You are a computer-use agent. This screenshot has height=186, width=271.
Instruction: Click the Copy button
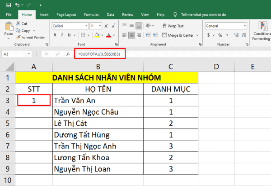point(23,30)
